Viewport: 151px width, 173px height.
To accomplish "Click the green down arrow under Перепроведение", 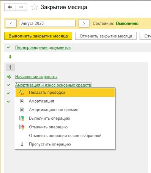I will (x=10, y=57).
